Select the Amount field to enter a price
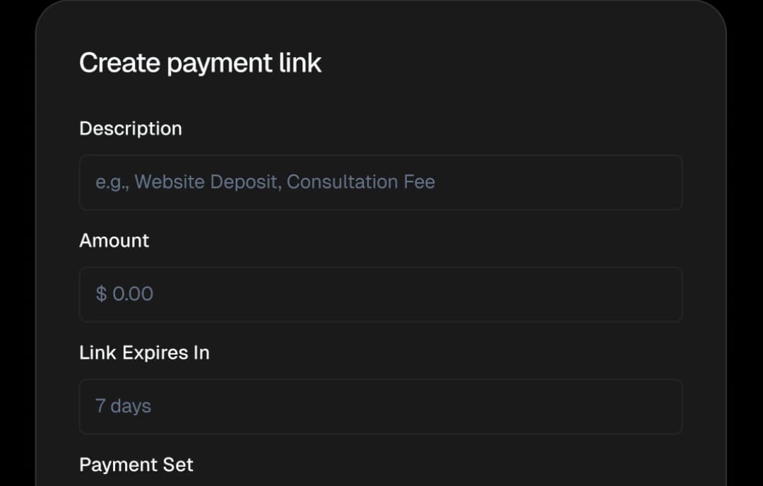This screenshot has height=486, width=763. [381, 294]
